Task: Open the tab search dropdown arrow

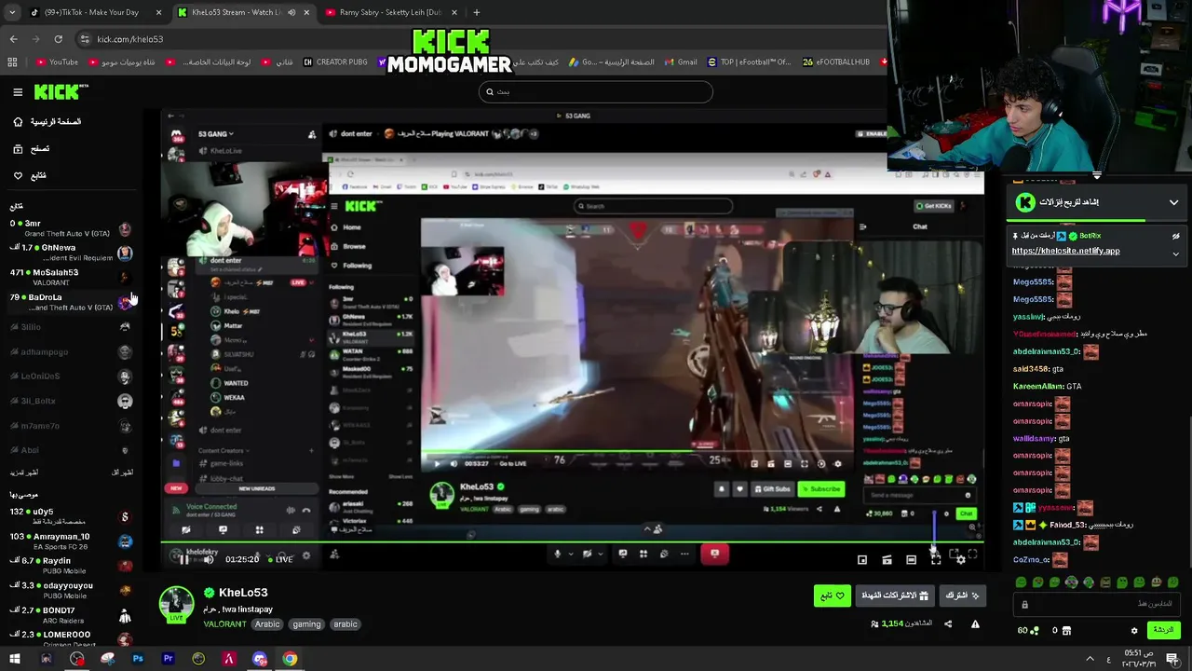Action: click(x=12, y=12)
